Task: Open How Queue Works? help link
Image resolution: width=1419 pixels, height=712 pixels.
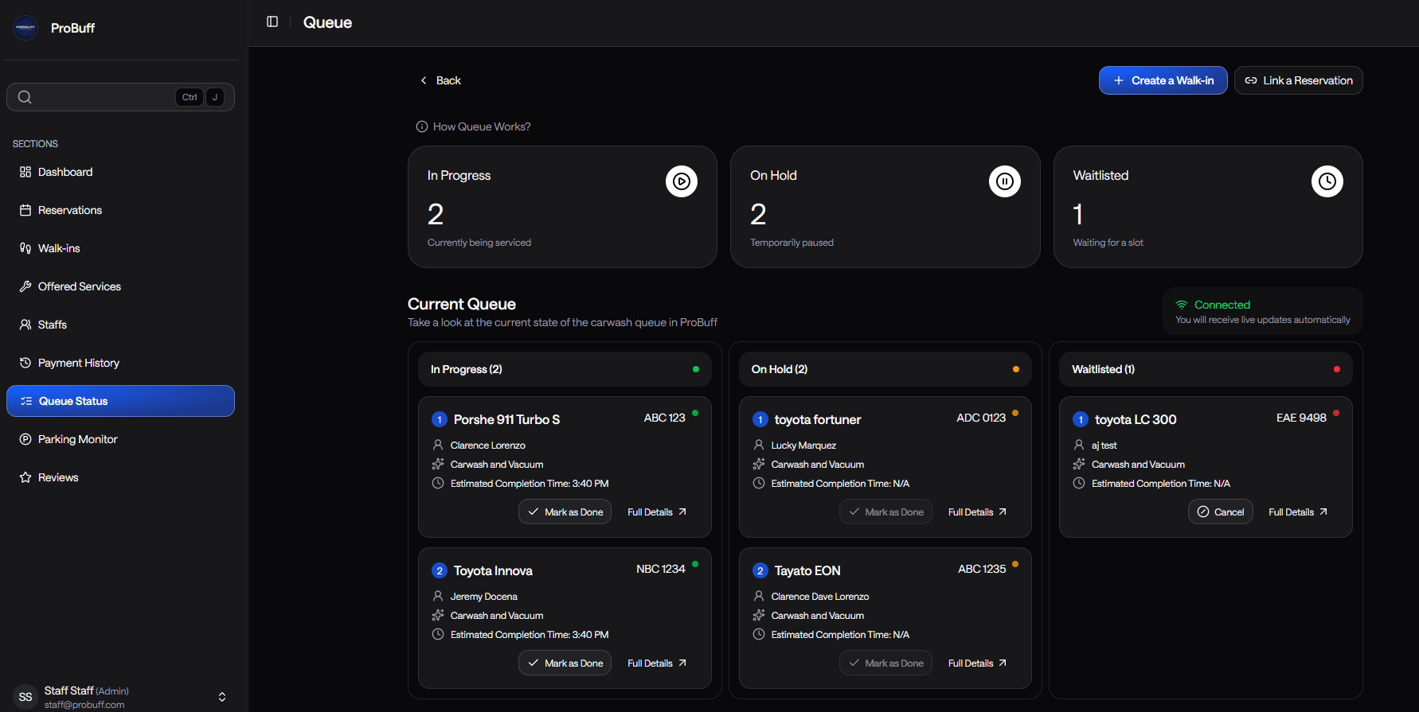Action: coord(473,126)
